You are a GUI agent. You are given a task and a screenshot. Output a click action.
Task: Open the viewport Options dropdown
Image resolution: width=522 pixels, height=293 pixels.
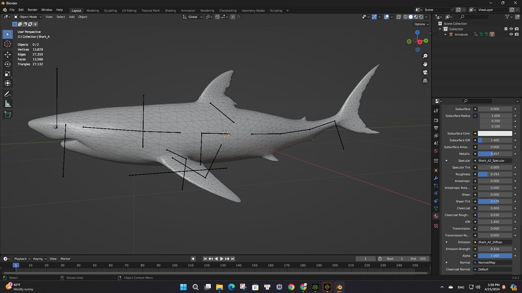(421, 24)
